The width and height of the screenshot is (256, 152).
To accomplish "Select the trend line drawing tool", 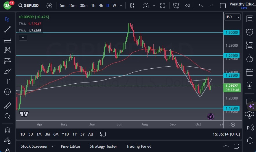I will pos(8,29).
